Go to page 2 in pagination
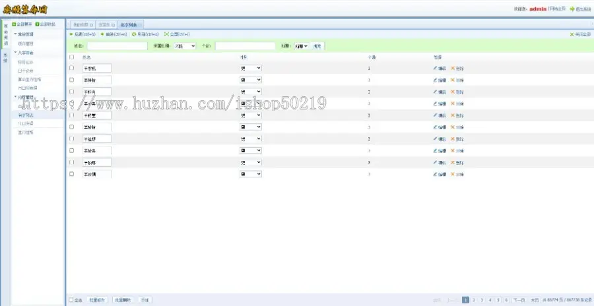 (x=473, y=300)
